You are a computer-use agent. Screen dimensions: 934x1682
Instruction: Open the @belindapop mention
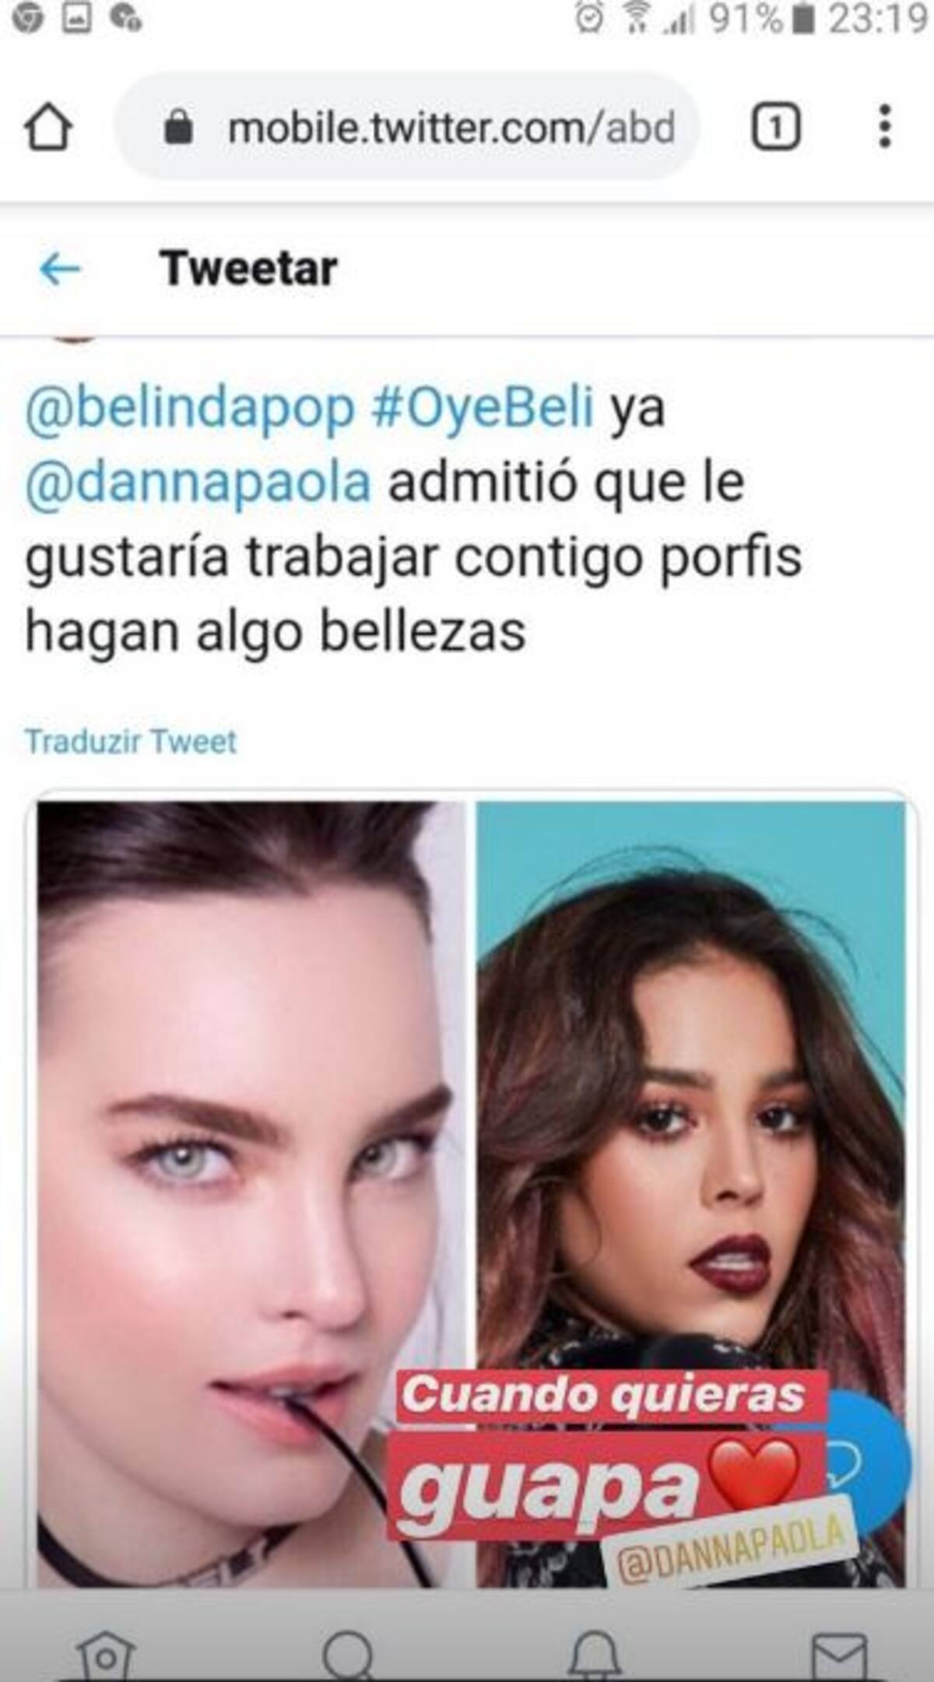pyautogui.click(x=190, y=407)
